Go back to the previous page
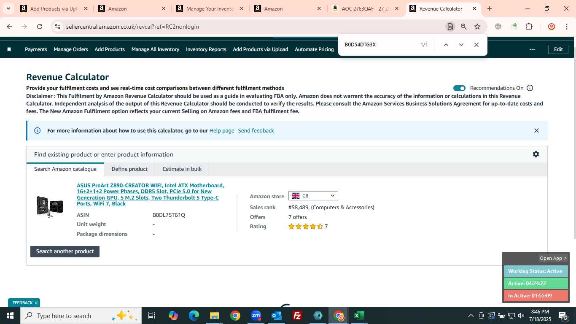576x324 pixels. (x=9, y=27)
